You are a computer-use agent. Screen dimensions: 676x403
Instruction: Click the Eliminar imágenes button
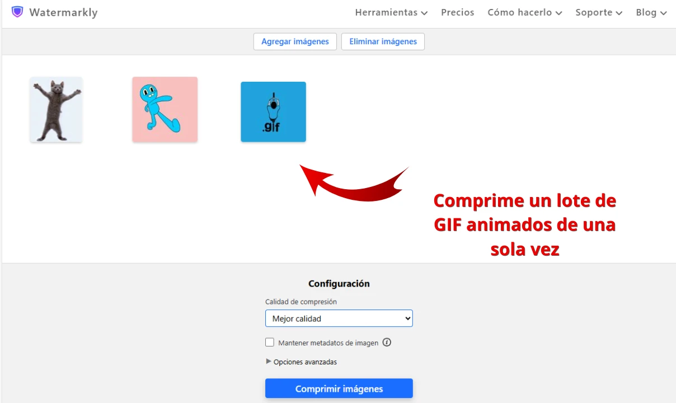pos(383,41)
